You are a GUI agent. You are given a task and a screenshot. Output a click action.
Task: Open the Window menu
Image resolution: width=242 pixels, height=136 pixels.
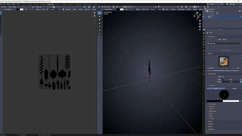click(13, 4)
